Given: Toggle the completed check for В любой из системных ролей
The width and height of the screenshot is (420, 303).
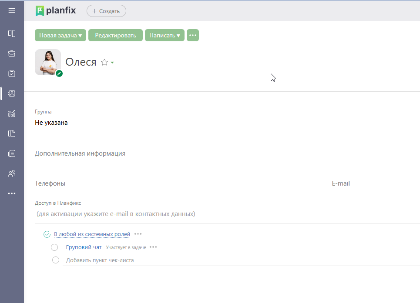Looking at the screenshot, I should (47, 234).
